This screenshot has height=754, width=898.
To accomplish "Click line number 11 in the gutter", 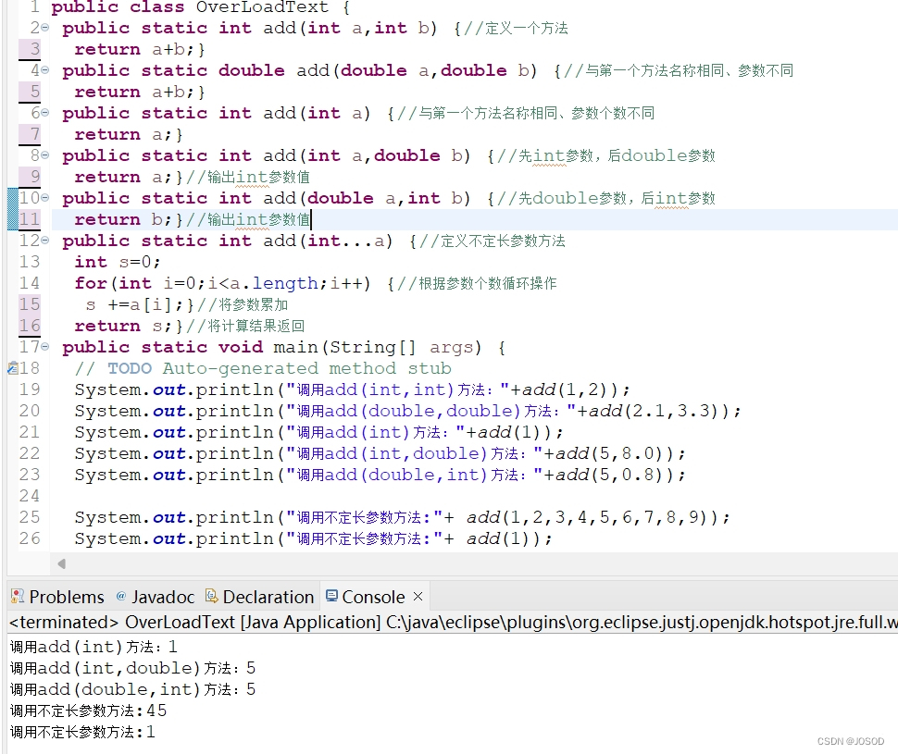I will (30, 219).
